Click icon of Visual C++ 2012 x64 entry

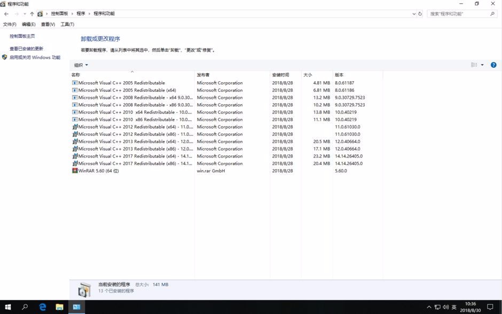point(75,127)
